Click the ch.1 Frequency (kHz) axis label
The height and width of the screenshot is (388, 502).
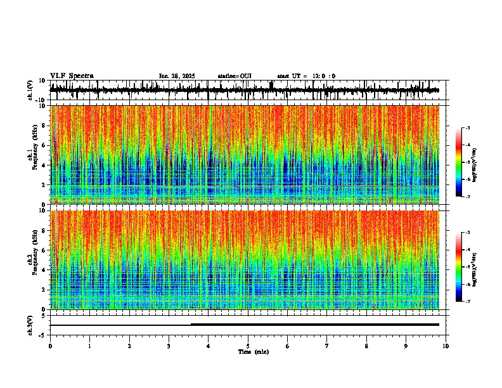tap(34, 147)
